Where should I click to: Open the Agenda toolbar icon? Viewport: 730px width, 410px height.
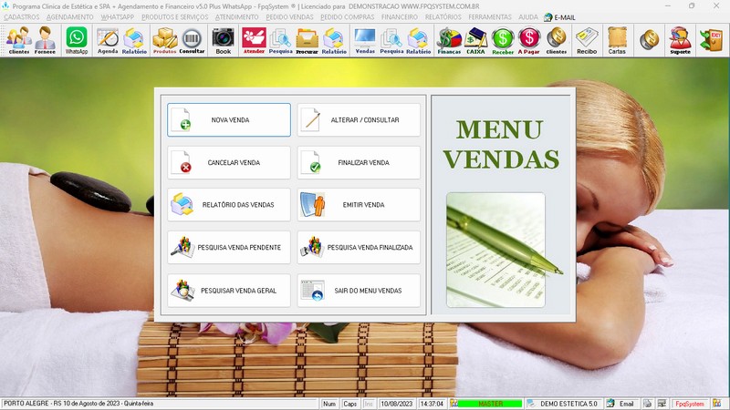click(x=108, y=40)
